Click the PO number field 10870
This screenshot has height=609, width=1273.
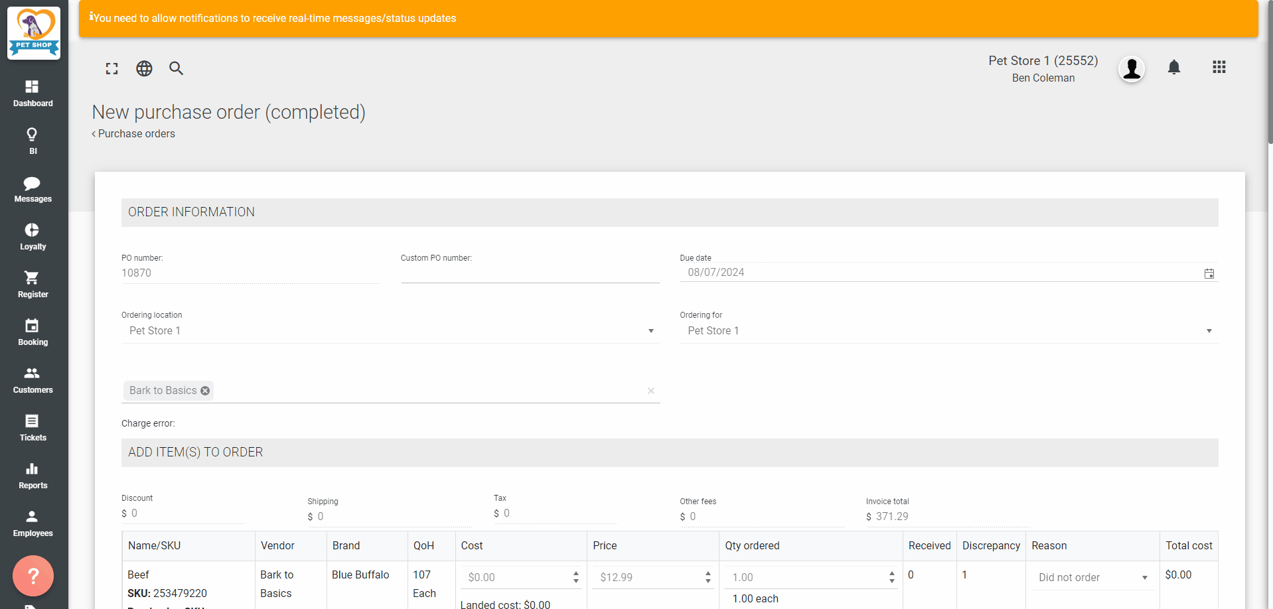click(x=250, y=273)
